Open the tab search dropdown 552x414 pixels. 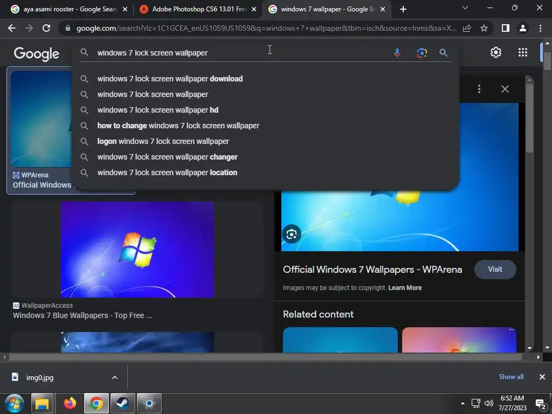[465, 8]
